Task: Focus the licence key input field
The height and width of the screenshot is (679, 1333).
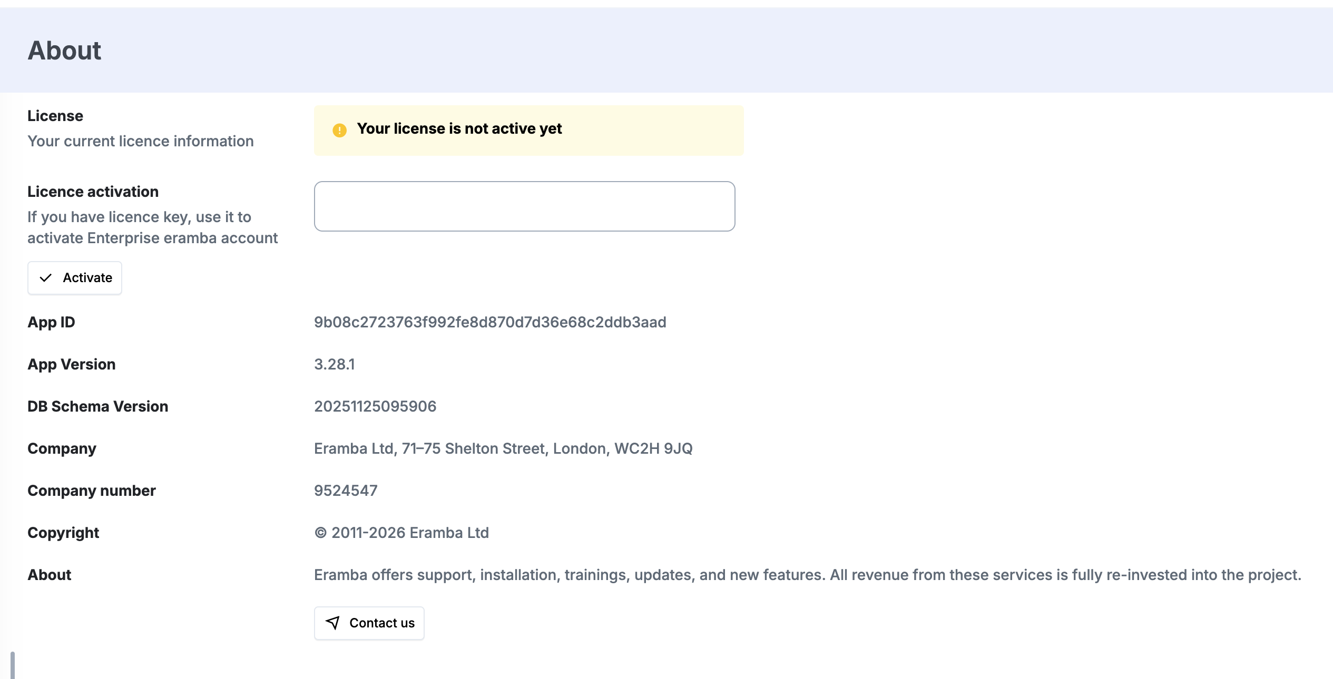Action: (x=524, y=206)
